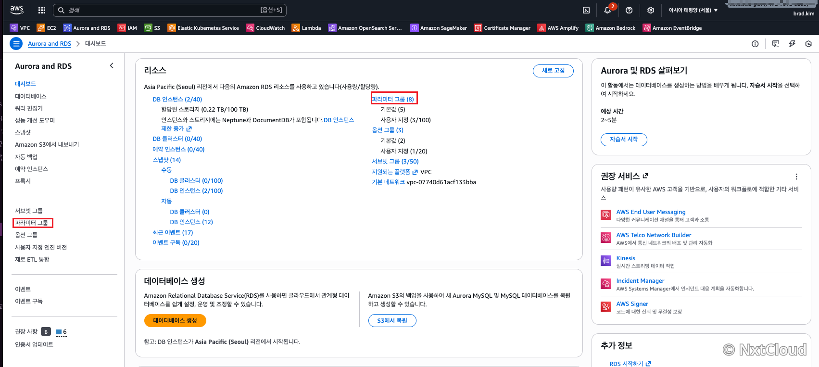Open 이벤트 구독 in the sidebar
This screenshot has height=367, width=819.
[29, 301]
